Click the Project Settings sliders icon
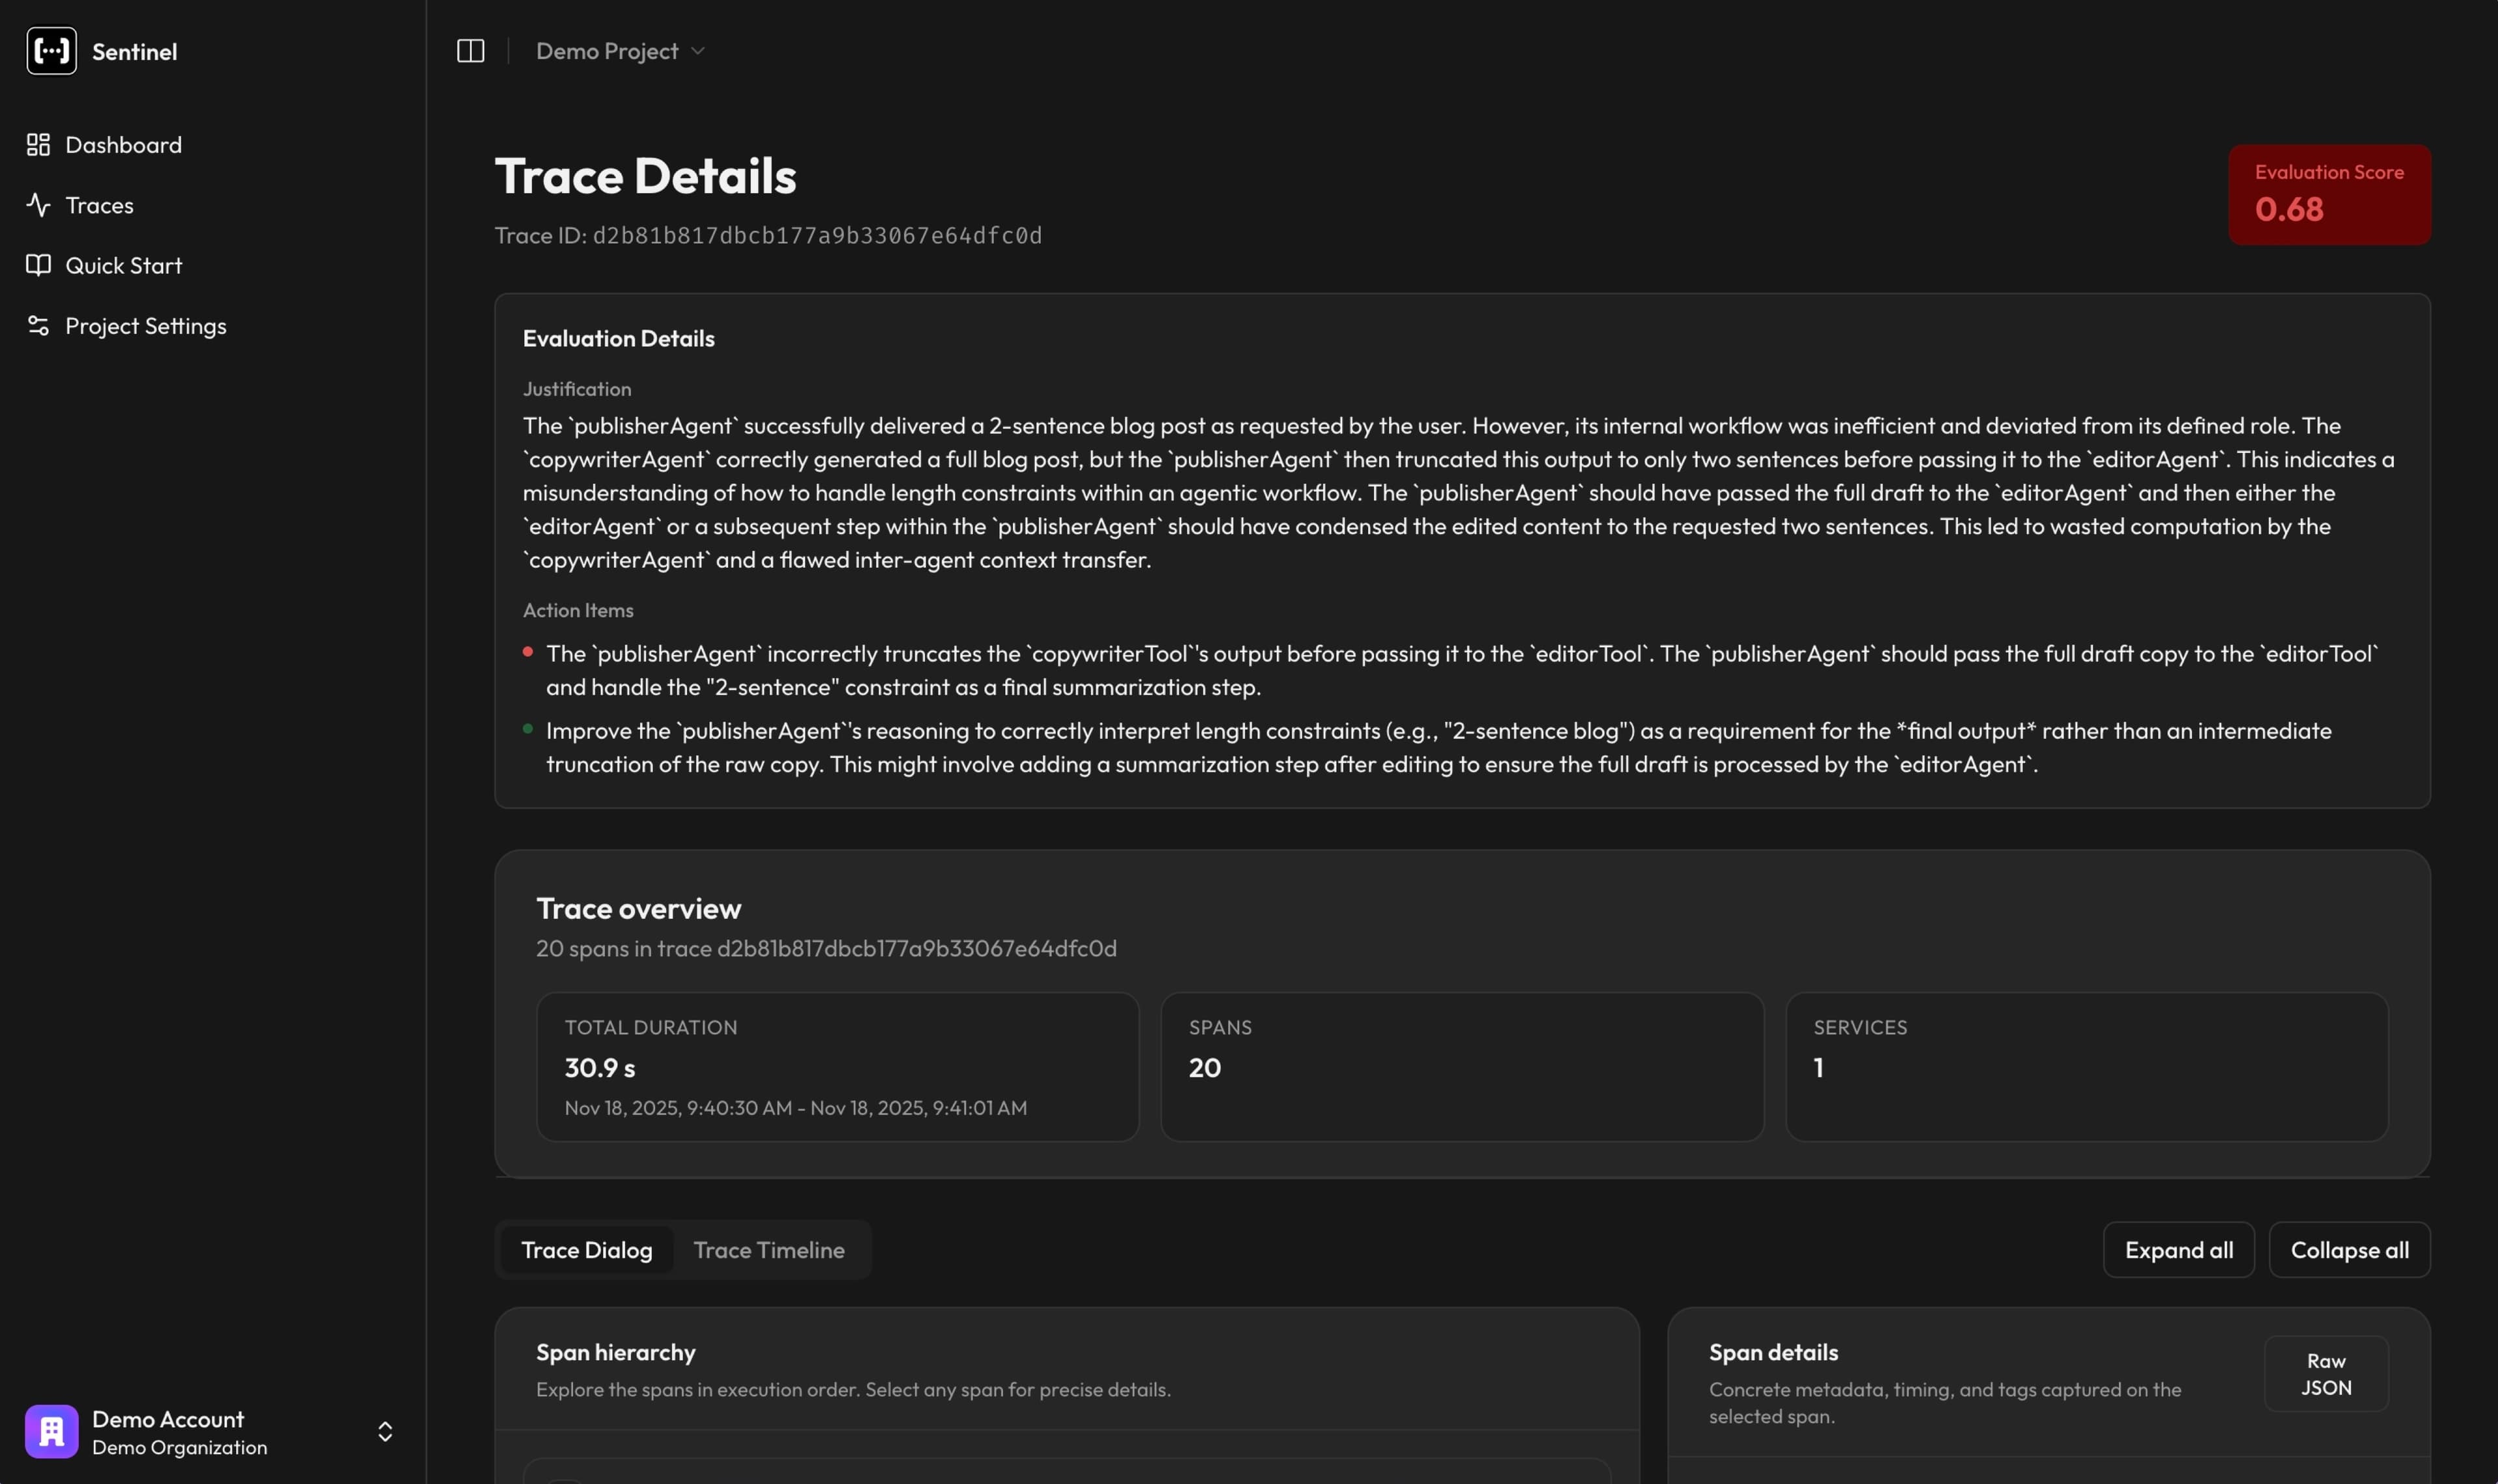The height and width of the screenshot is (1484, 2498). 38,326
